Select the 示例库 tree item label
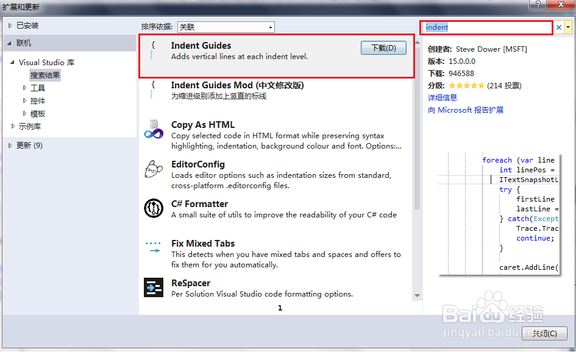This screenshot has width=576, height=352. pos(30,126)
